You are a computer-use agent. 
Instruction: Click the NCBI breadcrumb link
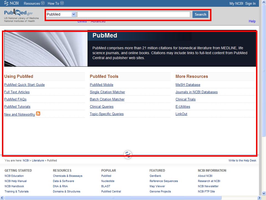coord(26,160)
